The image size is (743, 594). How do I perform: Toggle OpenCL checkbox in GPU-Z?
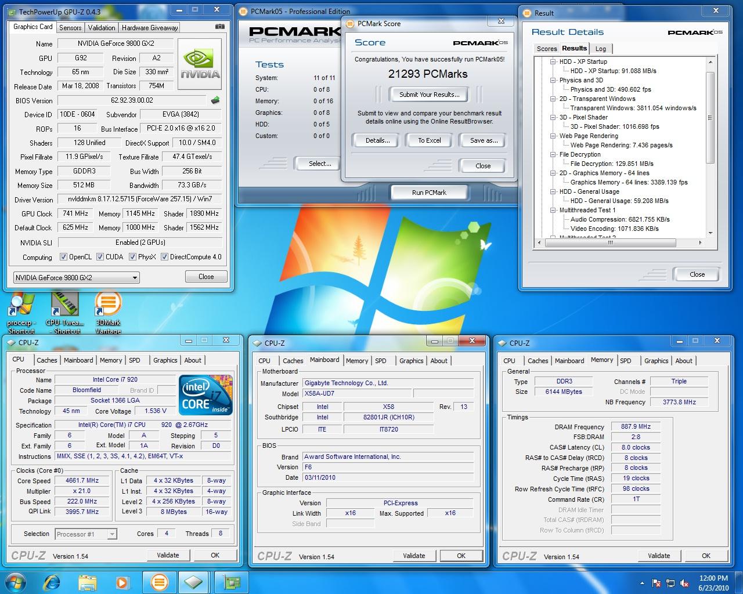(64, 257)
